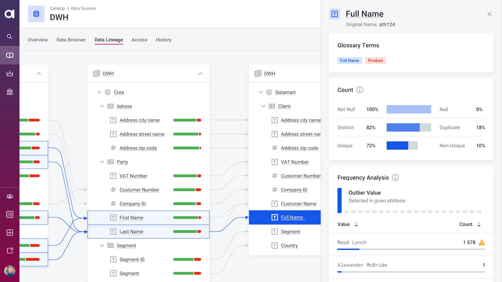The width and height of the screenshot is (502, 282).
Task: Collapse the Core layer in the middle DWH node
Action: click(x=99, y=92)
